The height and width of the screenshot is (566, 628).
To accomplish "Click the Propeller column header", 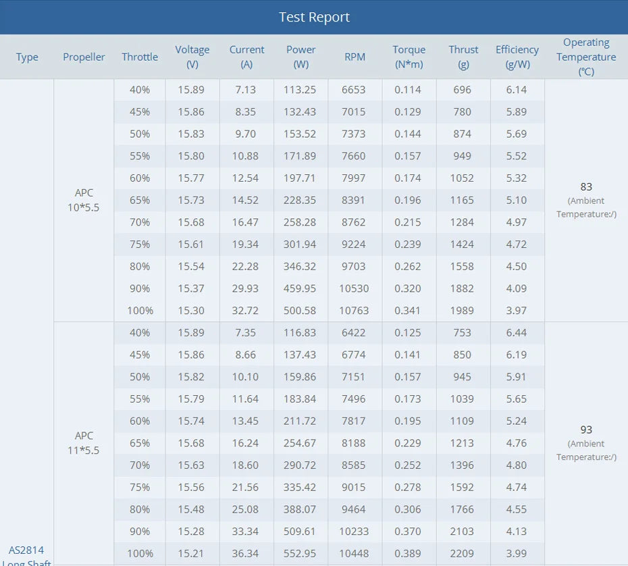I will (x=84, y=57).
